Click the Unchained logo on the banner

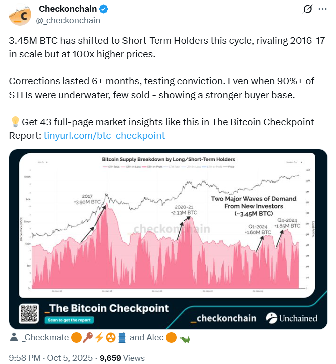coord(291,318)
